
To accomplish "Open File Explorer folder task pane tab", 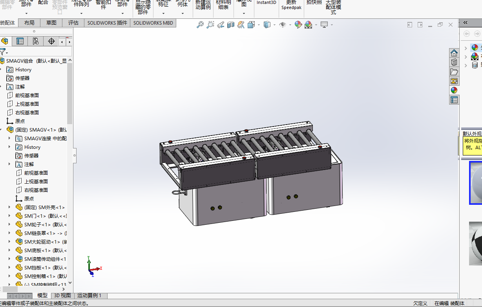I will pyautogui.click(x=454, y=72).
